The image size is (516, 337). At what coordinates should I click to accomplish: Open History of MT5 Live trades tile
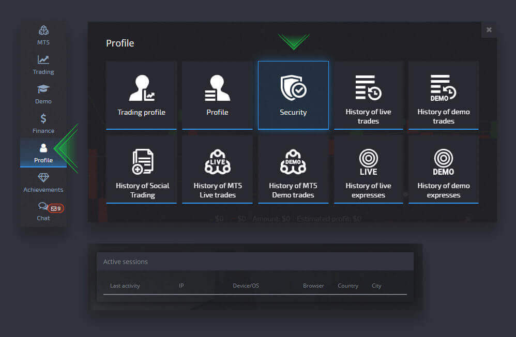217,169
